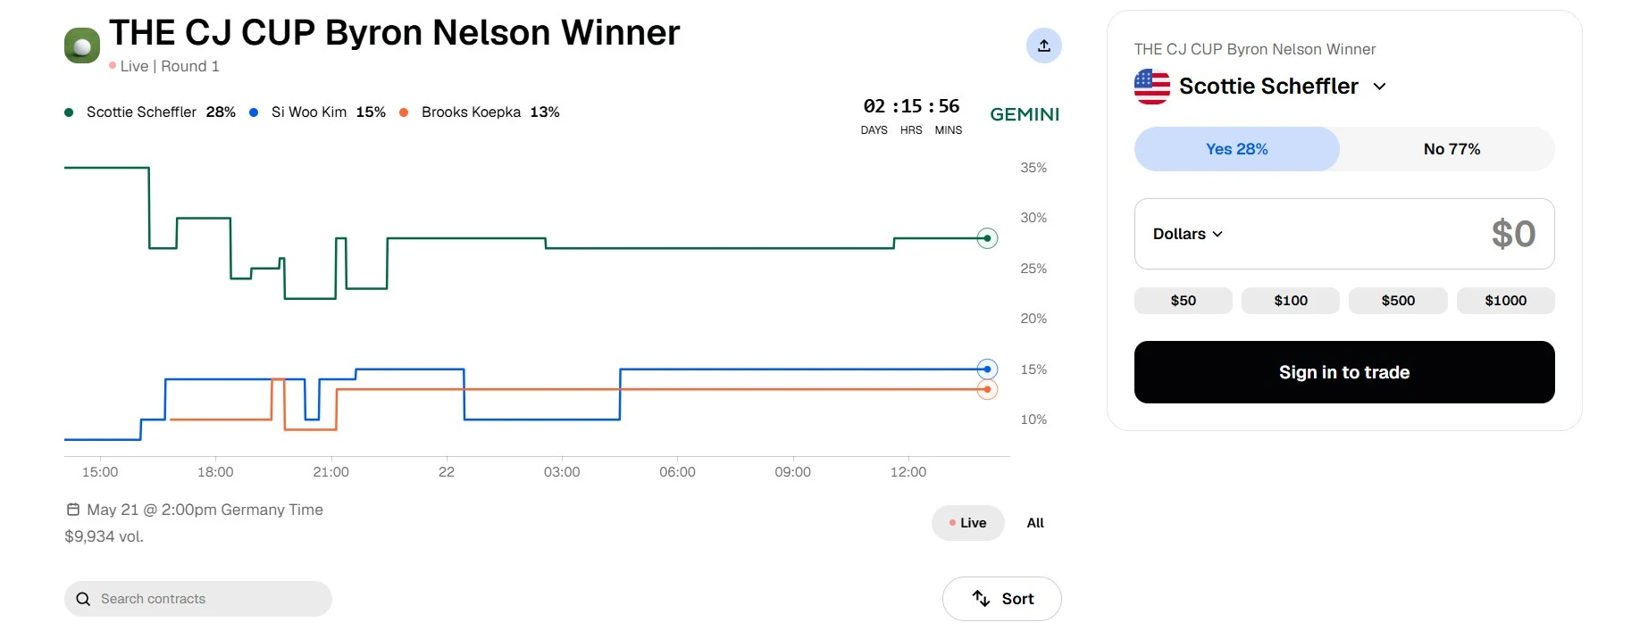The height and width of the screenshot is (639, 1648).
Task: Open the Dollars unit dropdown
Action: pyautogui.click(x=1188, y=234)
